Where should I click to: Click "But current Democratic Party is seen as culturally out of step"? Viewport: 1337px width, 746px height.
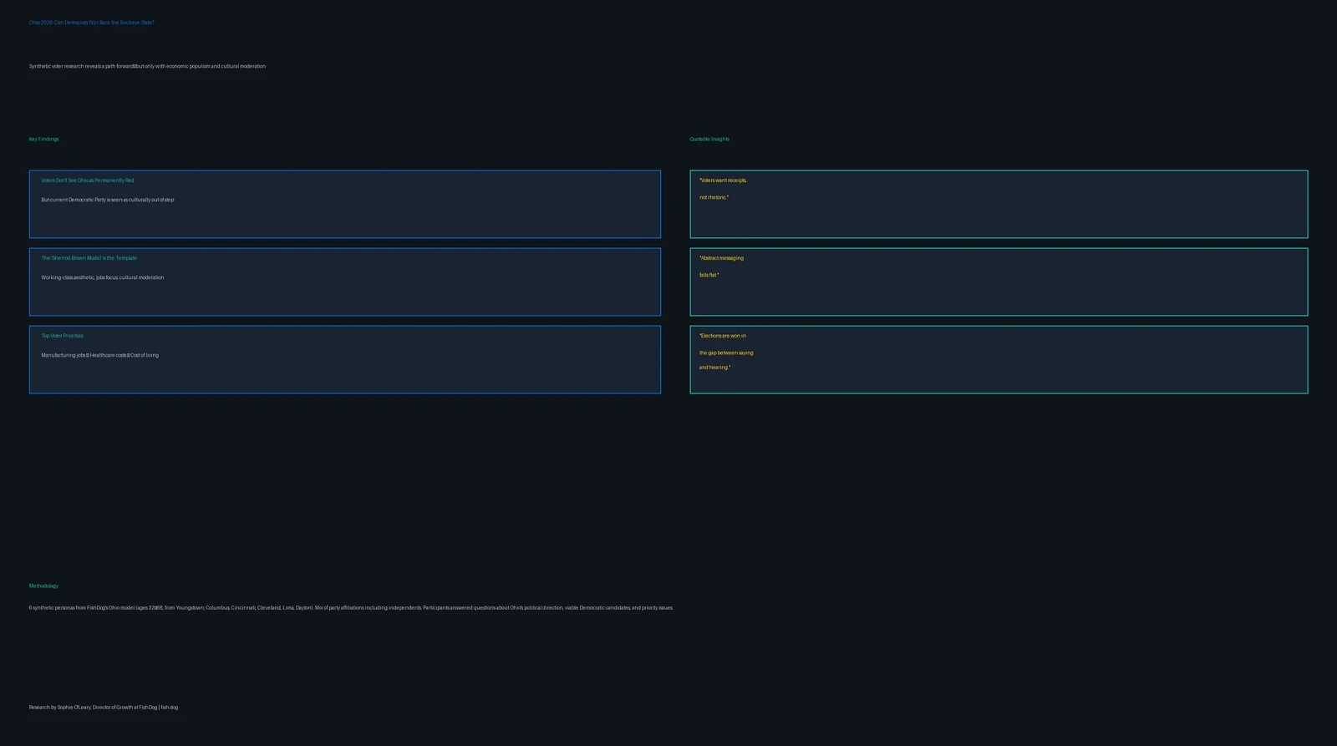108,200
